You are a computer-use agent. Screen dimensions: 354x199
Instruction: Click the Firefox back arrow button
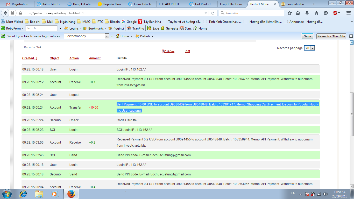click(5, 13)
